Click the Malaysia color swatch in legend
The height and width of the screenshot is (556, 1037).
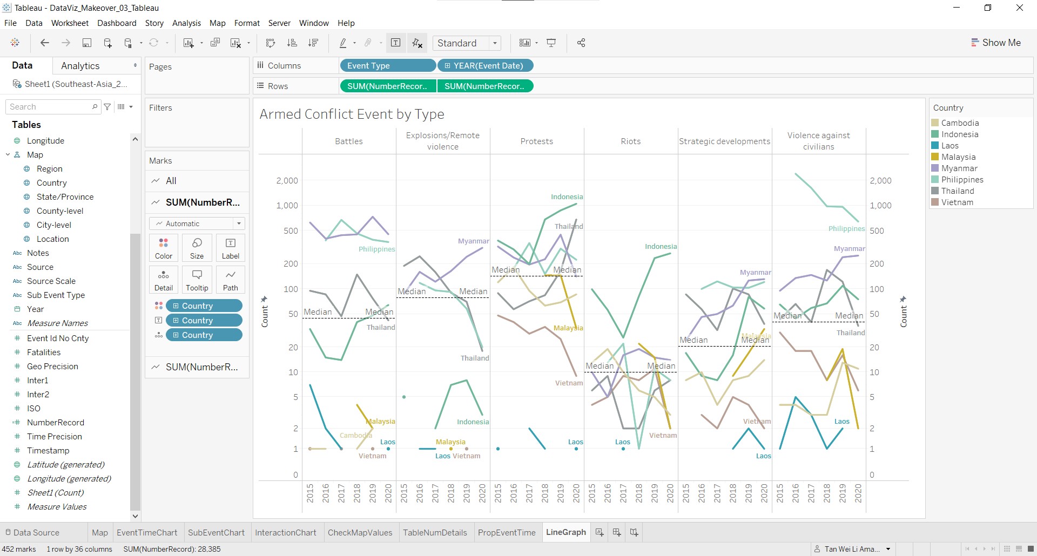[x=935, y=157]
